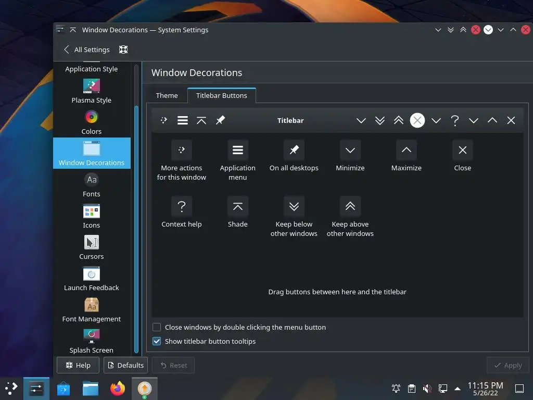Click System Settings taskbar entry
The height and width of the screenshot is (400, 533).
36,389
